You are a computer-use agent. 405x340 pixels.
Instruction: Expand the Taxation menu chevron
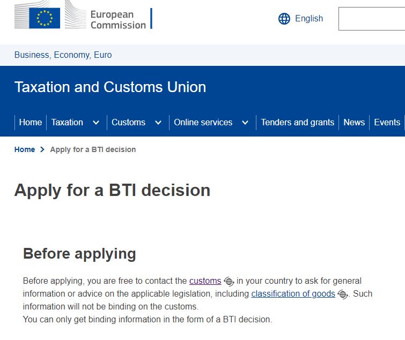click(x=96, y=123)
